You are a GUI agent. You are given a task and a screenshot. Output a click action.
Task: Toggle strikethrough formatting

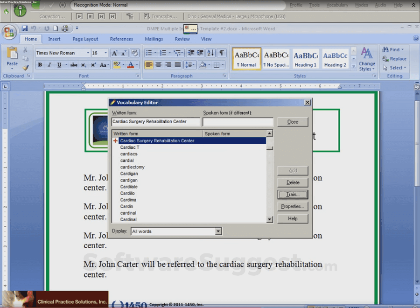[74, 65]
